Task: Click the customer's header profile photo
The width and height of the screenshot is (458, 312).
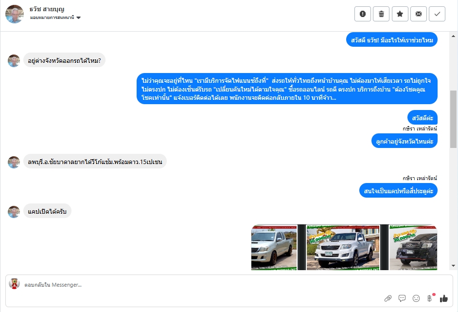Action: tap(15, 14)
